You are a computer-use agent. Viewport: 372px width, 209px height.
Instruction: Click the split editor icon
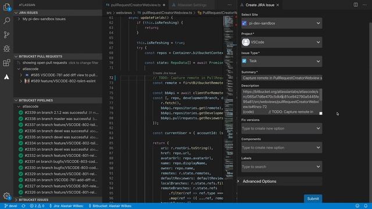[x=356, y=5]
